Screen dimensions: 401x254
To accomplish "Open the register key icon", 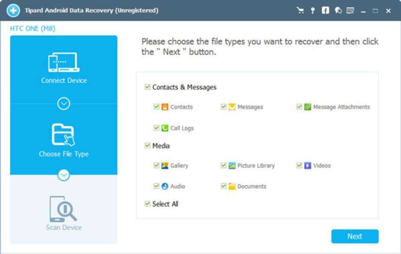I will (313, 11).
